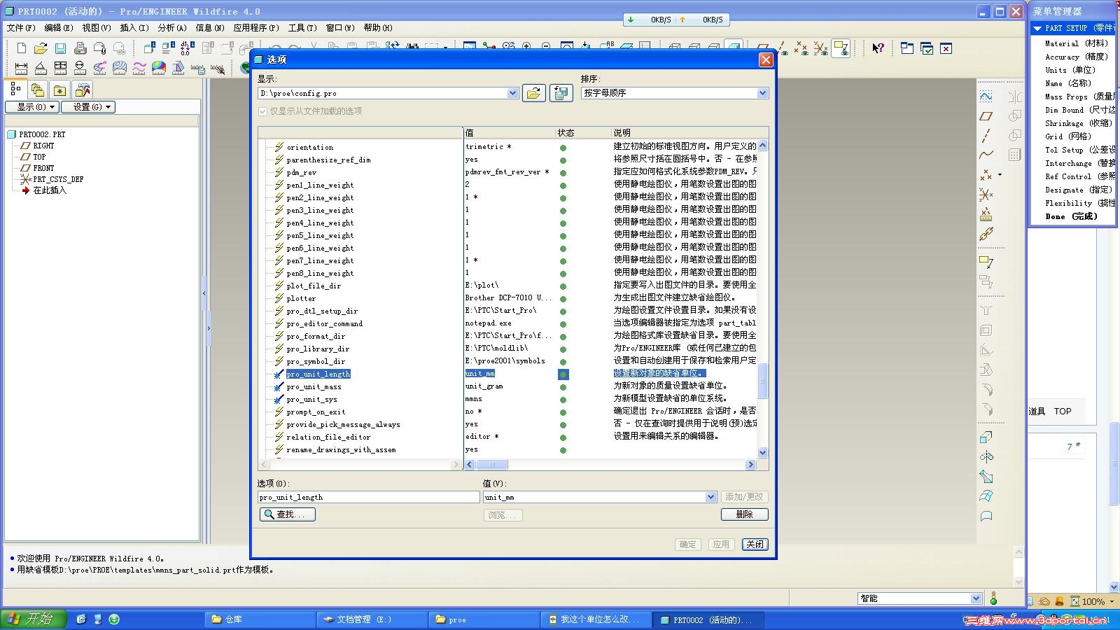Open the connections navigator tab

83,90
